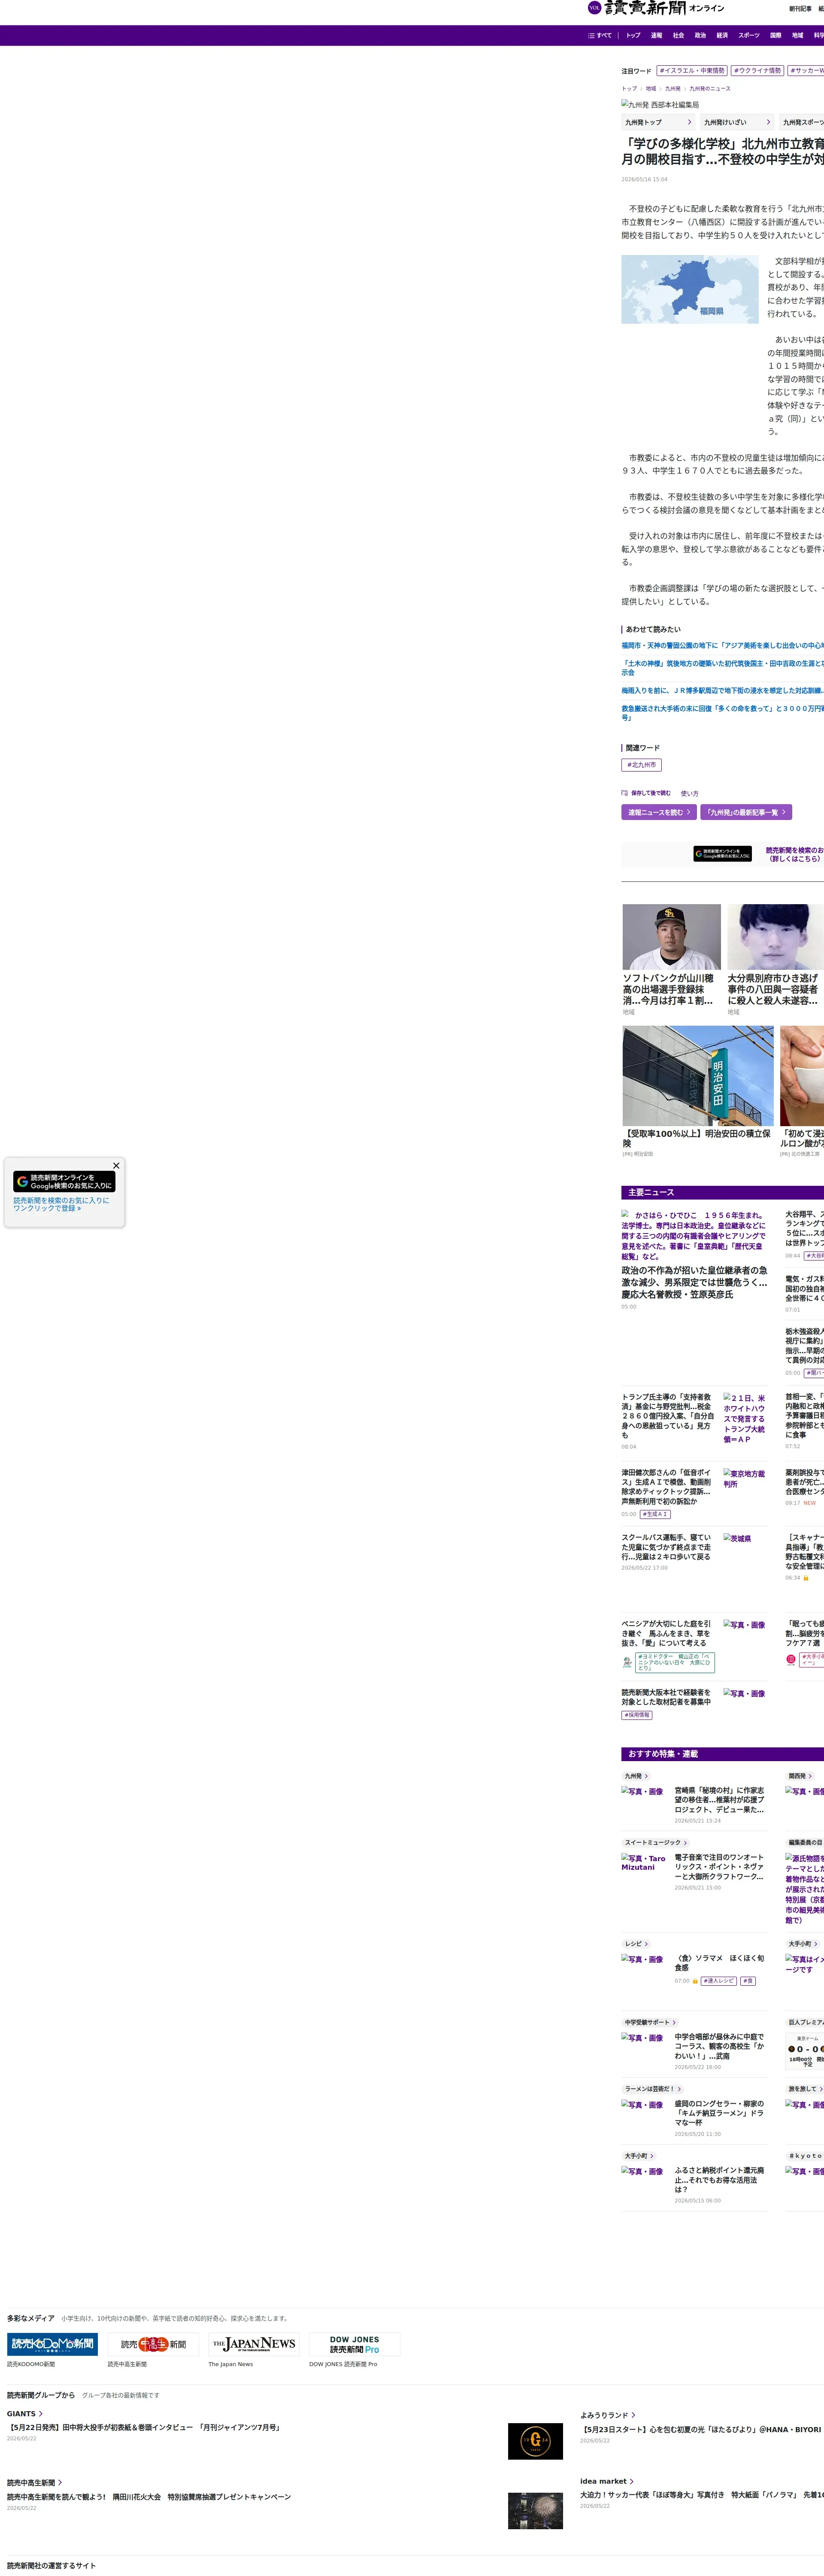Open the すべて hamburger menu
824x2576 pixels.
click(600, 35)
